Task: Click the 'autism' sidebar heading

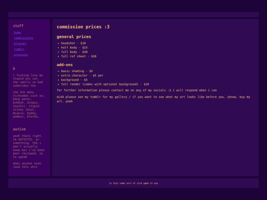Action: [x=19, y=129]
